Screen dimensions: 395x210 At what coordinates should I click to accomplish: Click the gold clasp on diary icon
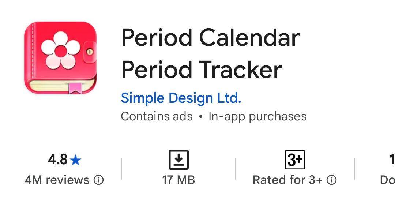point(90,52)
